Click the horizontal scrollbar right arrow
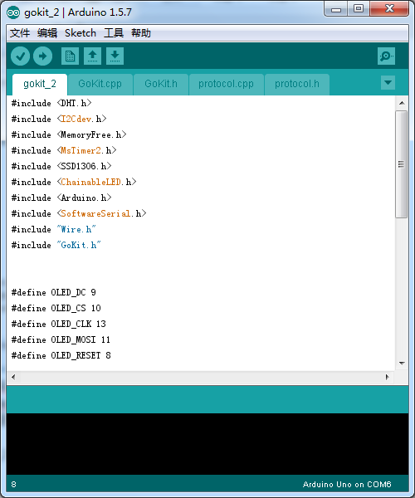Screen dimensions: 415x498 (387, 377)
